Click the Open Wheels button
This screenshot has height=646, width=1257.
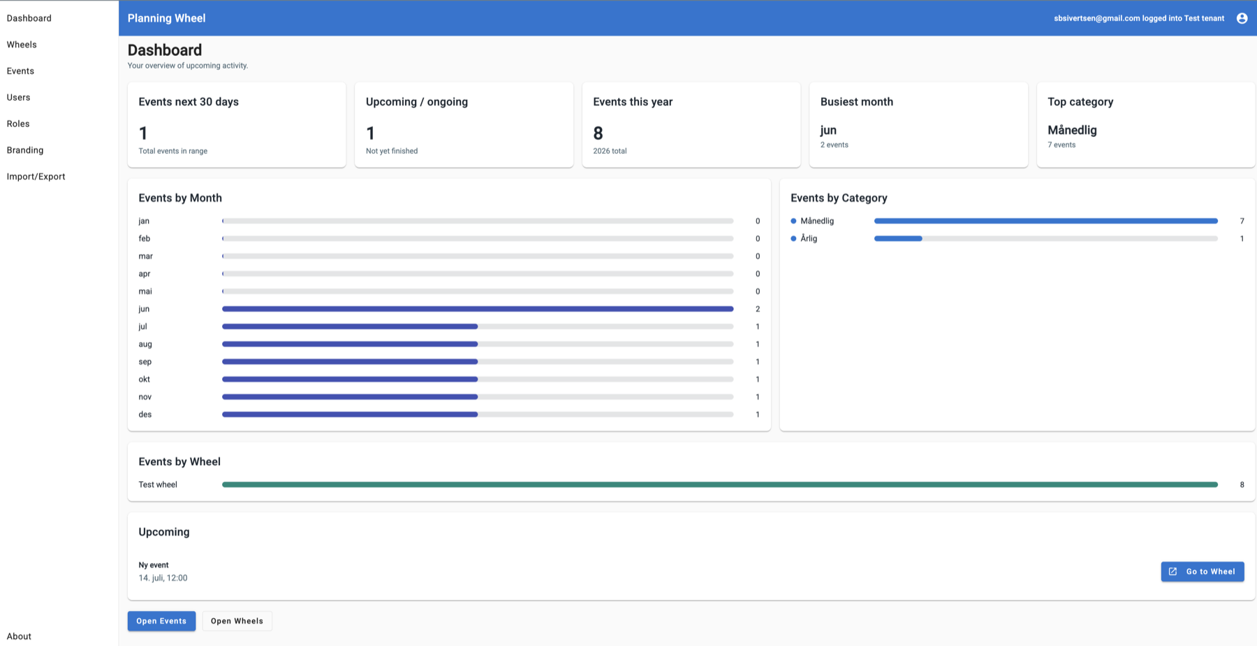click(237, 621)
